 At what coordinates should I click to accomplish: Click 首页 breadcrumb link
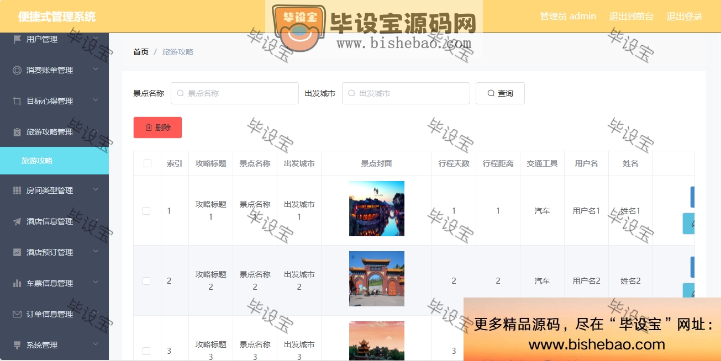[141, 52]
